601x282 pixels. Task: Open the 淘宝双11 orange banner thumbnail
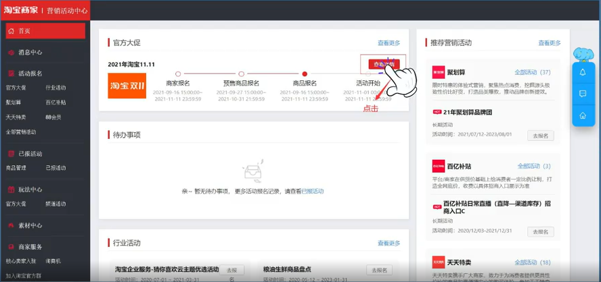(127, 86)
